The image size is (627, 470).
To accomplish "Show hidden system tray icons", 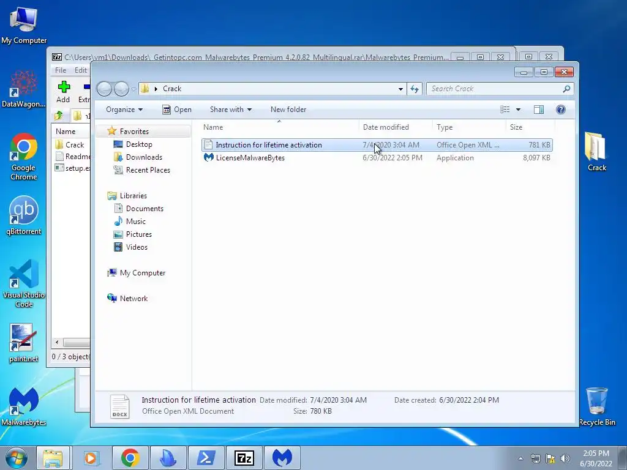I will click(x=520, y=458).
